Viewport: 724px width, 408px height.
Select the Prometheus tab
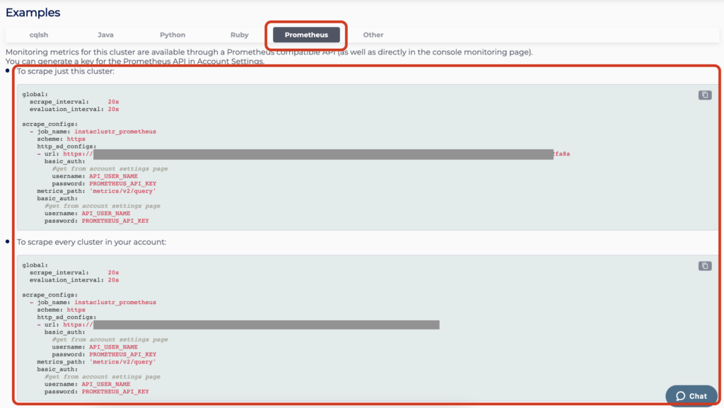pos(306,35)
